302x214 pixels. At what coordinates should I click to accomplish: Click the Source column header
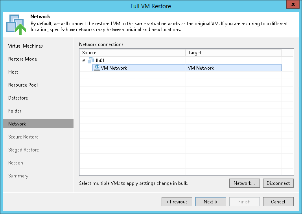(x=133, y=53)
